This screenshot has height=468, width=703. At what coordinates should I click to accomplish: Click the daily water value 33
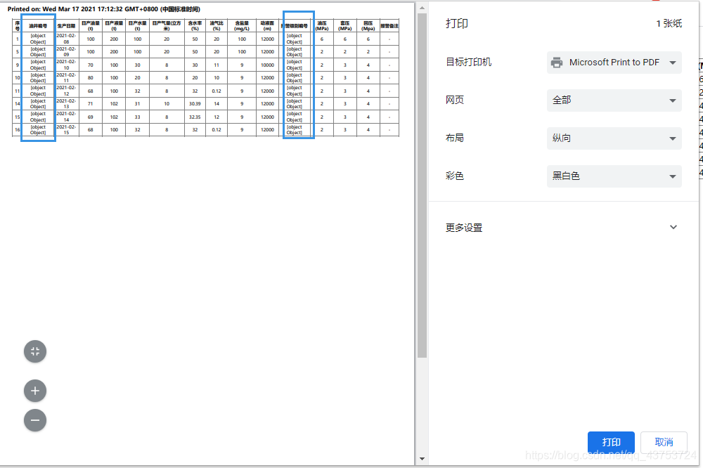coord(137,117)
